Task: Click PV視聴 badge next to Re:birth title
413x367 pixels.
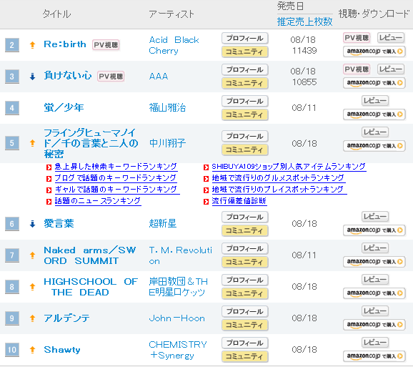Action: point(106,45)
